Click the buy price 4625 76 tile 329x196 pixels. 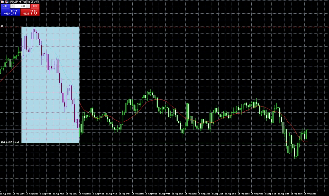(x=30, y=12)
